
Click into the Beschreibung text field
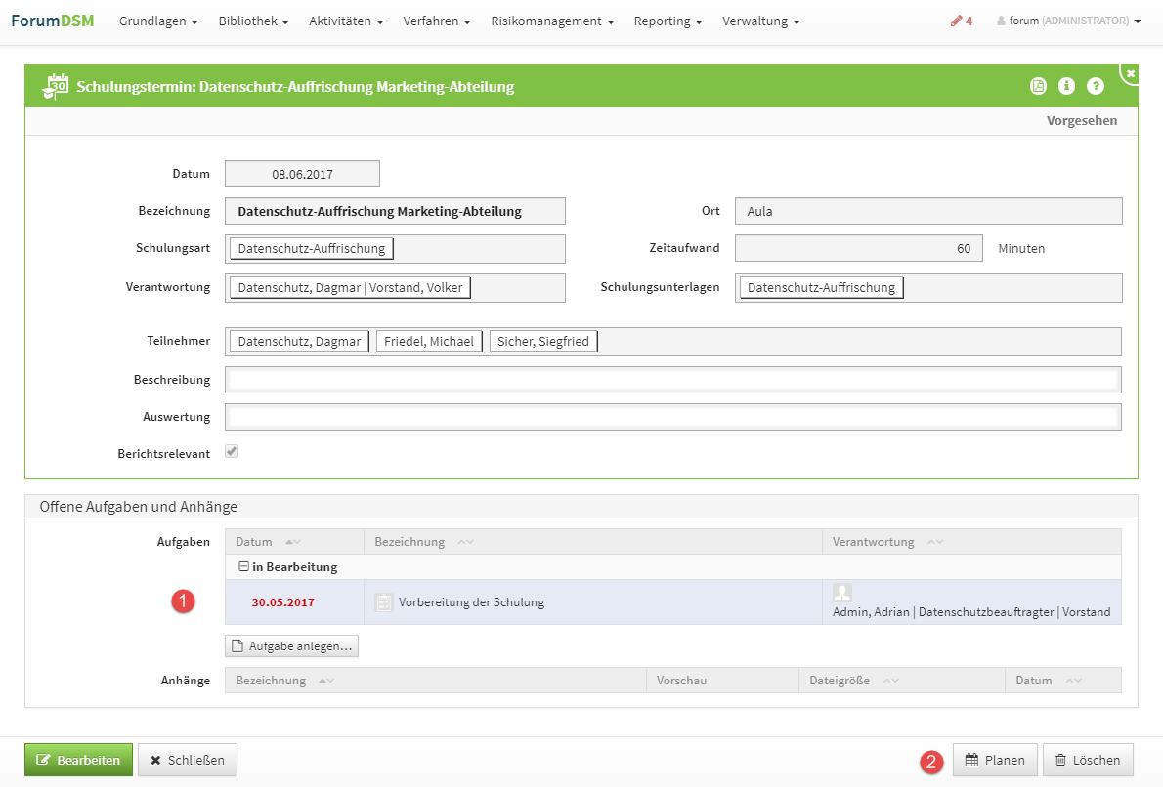tap(672, 380)
